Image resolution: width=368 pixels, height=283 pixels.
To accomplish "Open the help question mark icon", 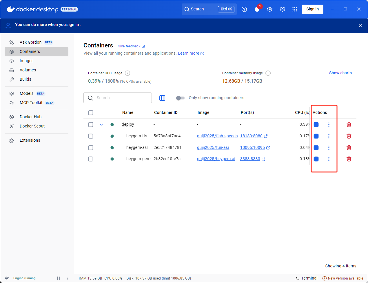I will coord(244,9).
